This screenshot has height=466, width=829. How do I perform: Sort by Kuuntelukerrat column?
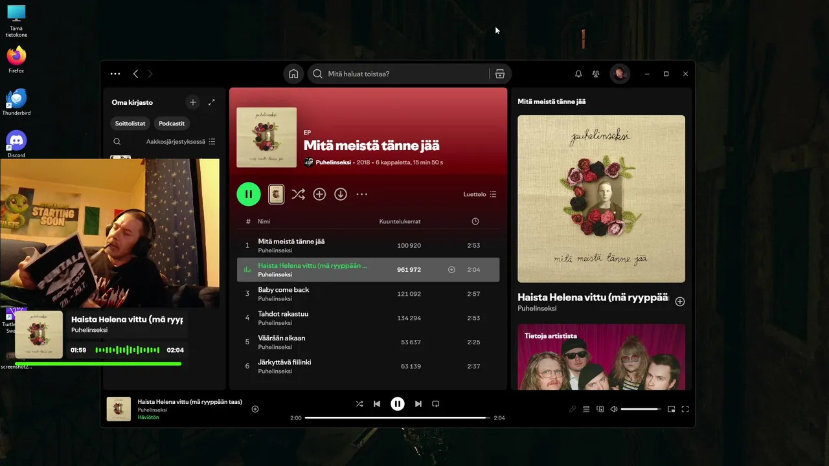[400, 221]
